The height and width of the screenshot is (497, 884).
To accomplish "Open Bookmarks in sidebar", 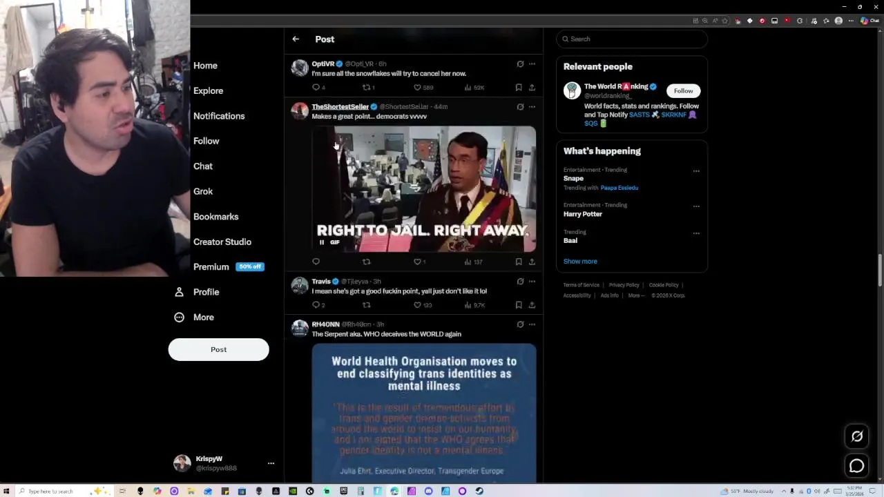I will (x=215, y=217).
